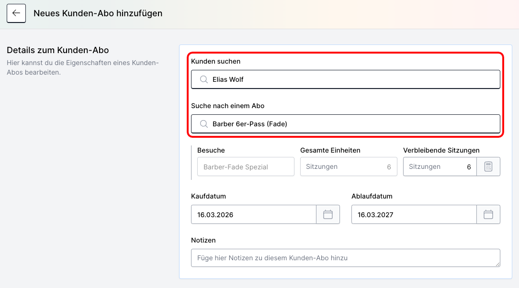Click the Besuche column label

(209, 150)
